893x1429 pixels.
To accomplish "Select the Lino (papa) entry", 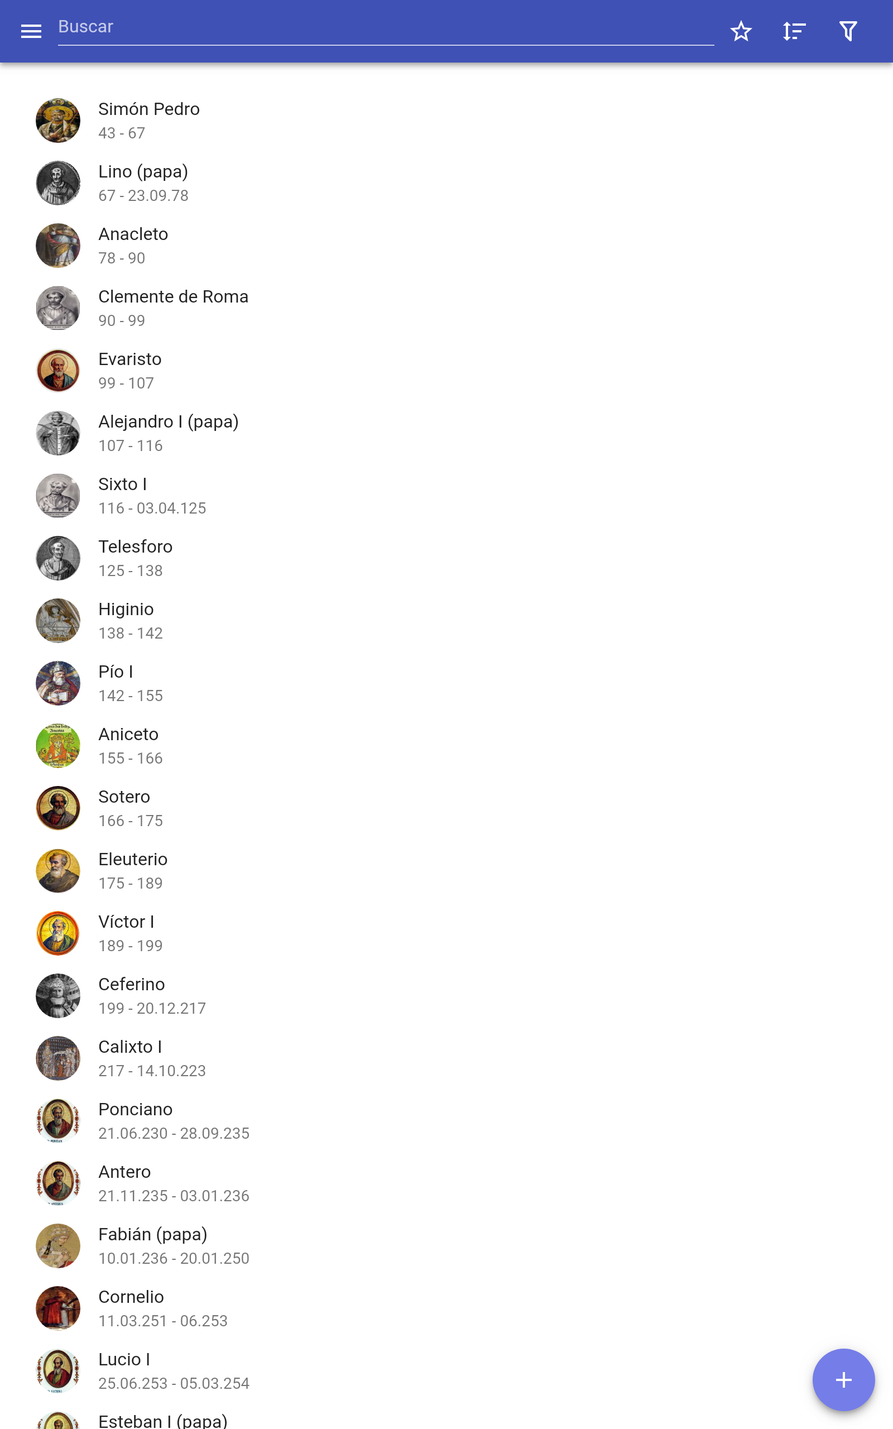I will 446,183.
